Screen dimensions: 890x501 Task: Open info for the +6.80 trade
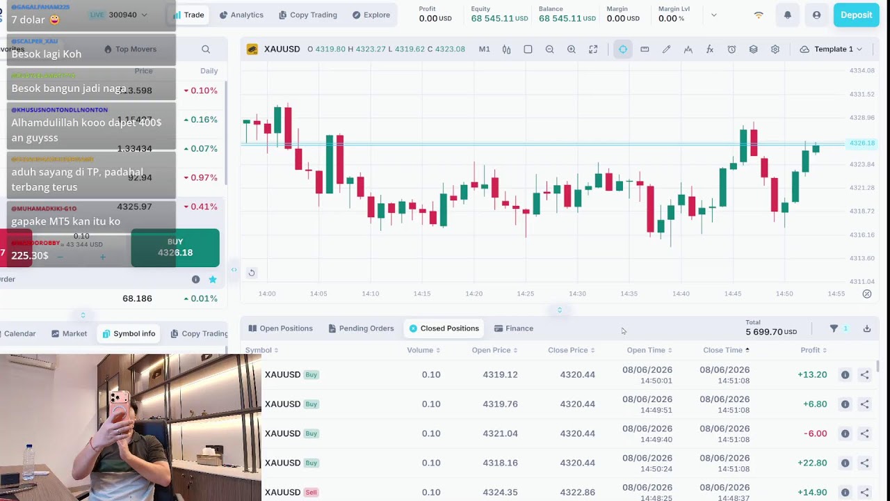[x=845, y=404]
